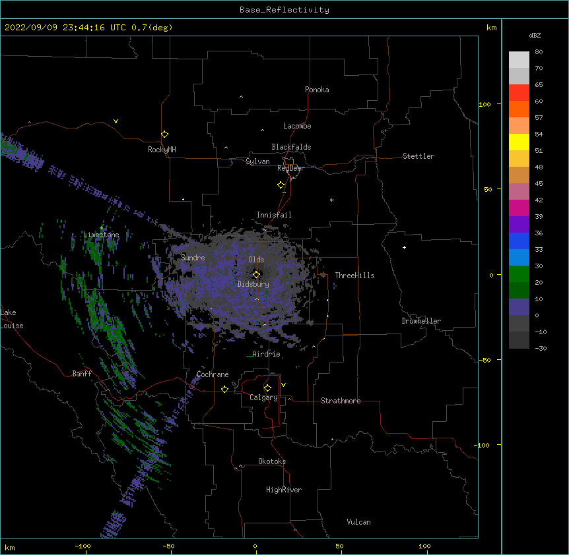Pick the royal blue 36 dBZ legend swatch
569x555 pixels.
pos(519,241)
